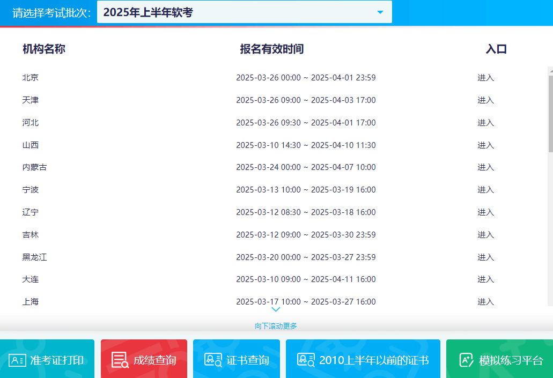Click 辽宁 registration time starting 2025-03-12 08:30
Screen dimensions: 553x378
pos(306,212)
